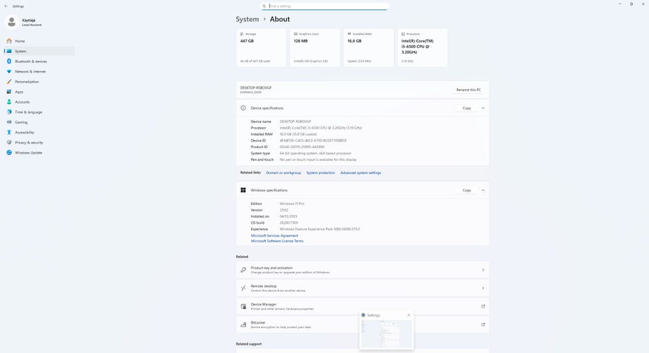Click the Privacy & security shield icon

click(9, 143)
